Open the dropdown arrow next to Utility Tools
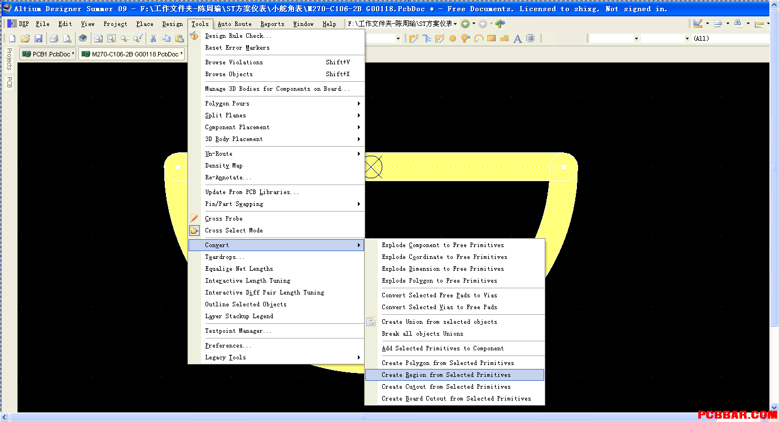 707,24
